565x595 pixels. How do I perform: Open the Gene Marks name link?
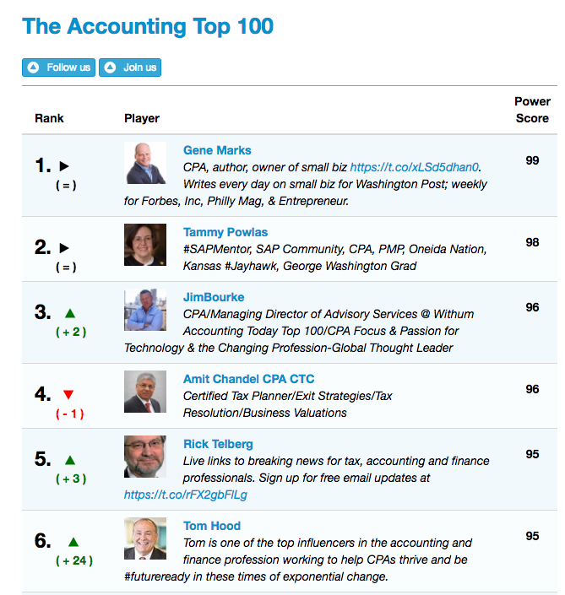point(217,150)
